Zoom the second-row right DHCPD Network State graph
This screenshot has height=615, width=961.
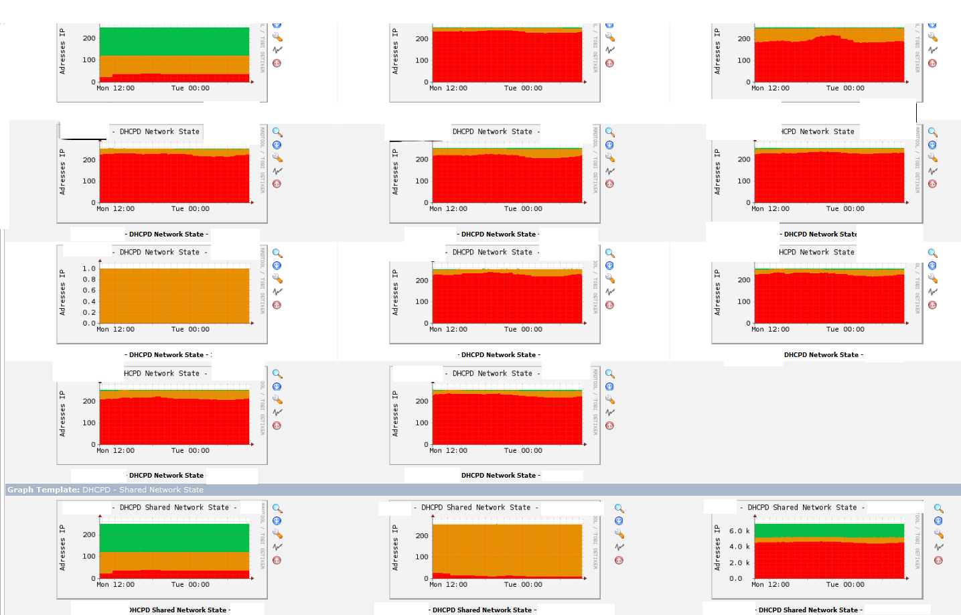coord(933,133)
